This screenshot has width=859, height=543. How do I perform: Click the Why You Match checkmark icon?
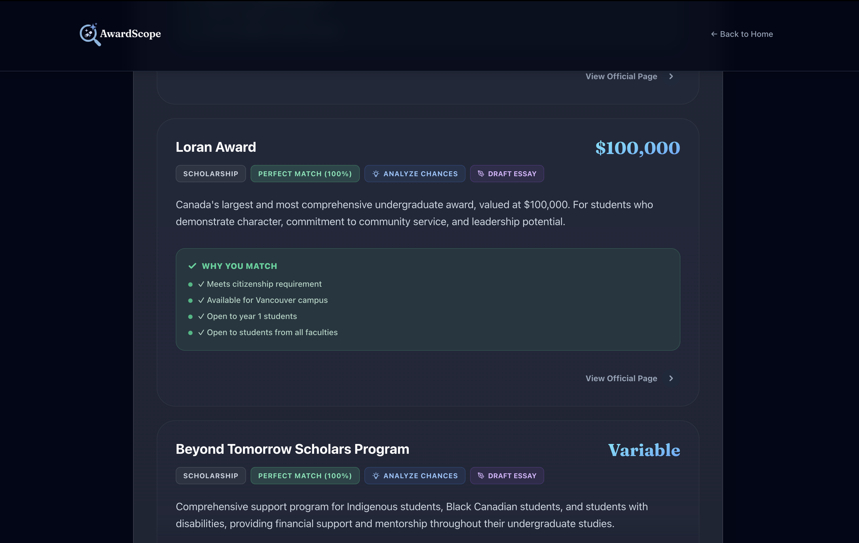click(192, 266)
